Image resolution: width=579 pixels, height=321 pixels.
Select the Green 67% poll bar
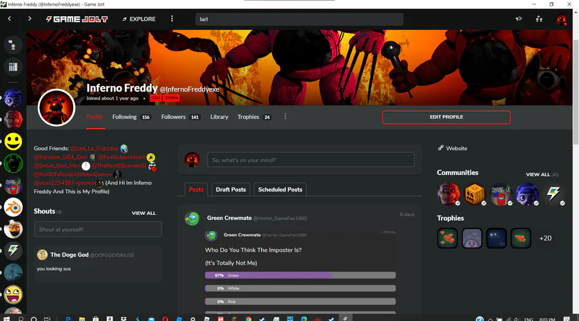[x=300, y=275]
